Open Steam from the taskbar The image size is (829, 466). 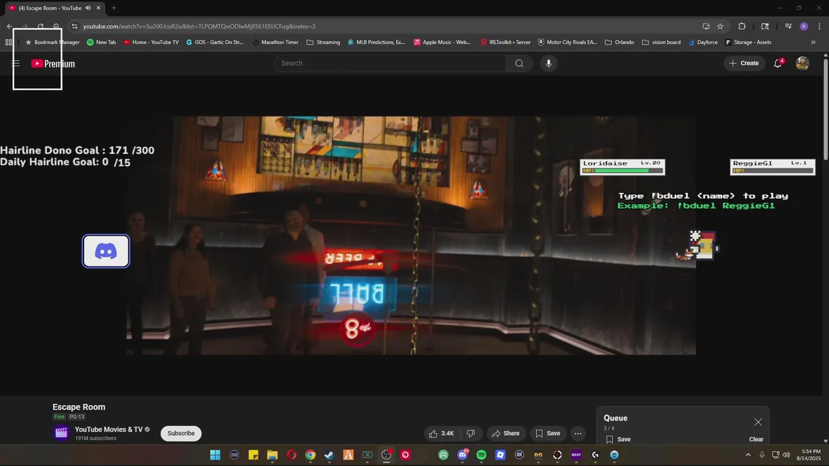pos(329,455)
